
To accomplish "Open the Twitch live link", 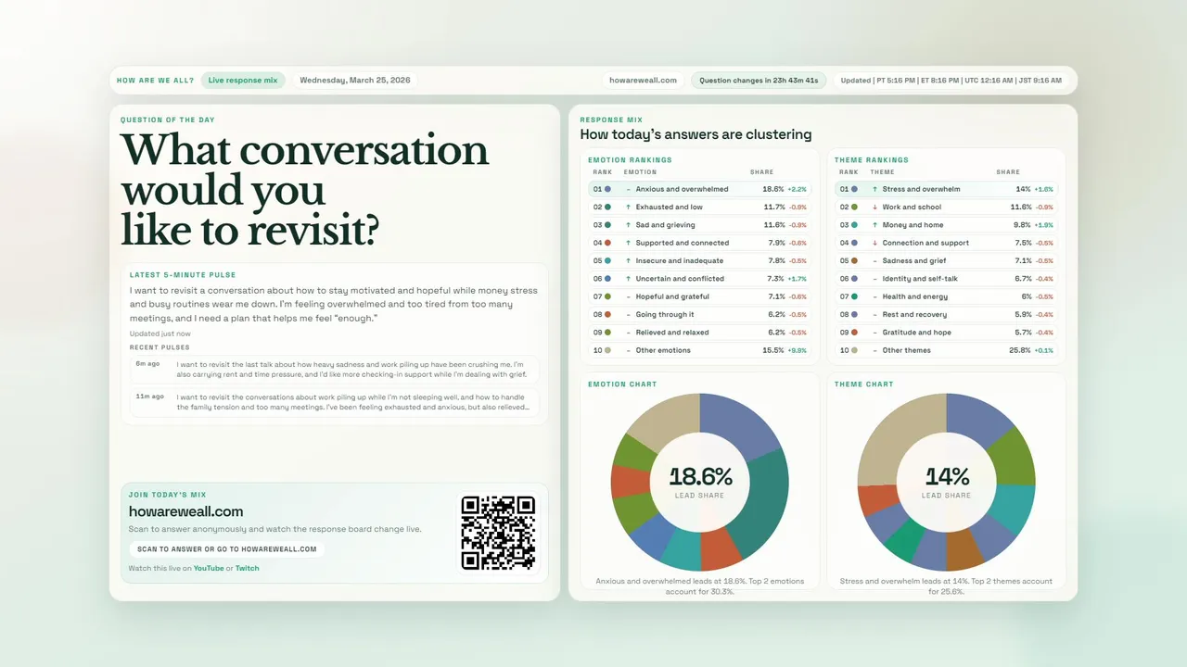I will pos(248,569).
